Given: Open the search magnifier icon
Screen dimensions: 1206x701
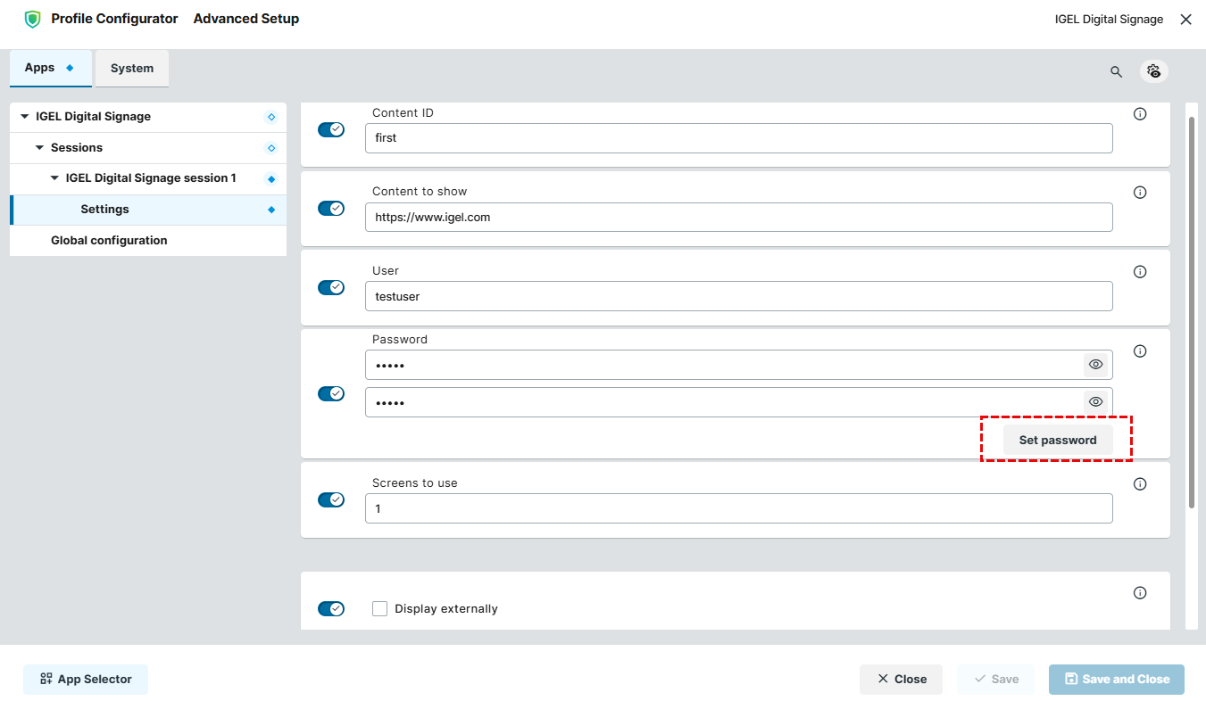Looking at the screenshot, I should (x=1116, y=72).
